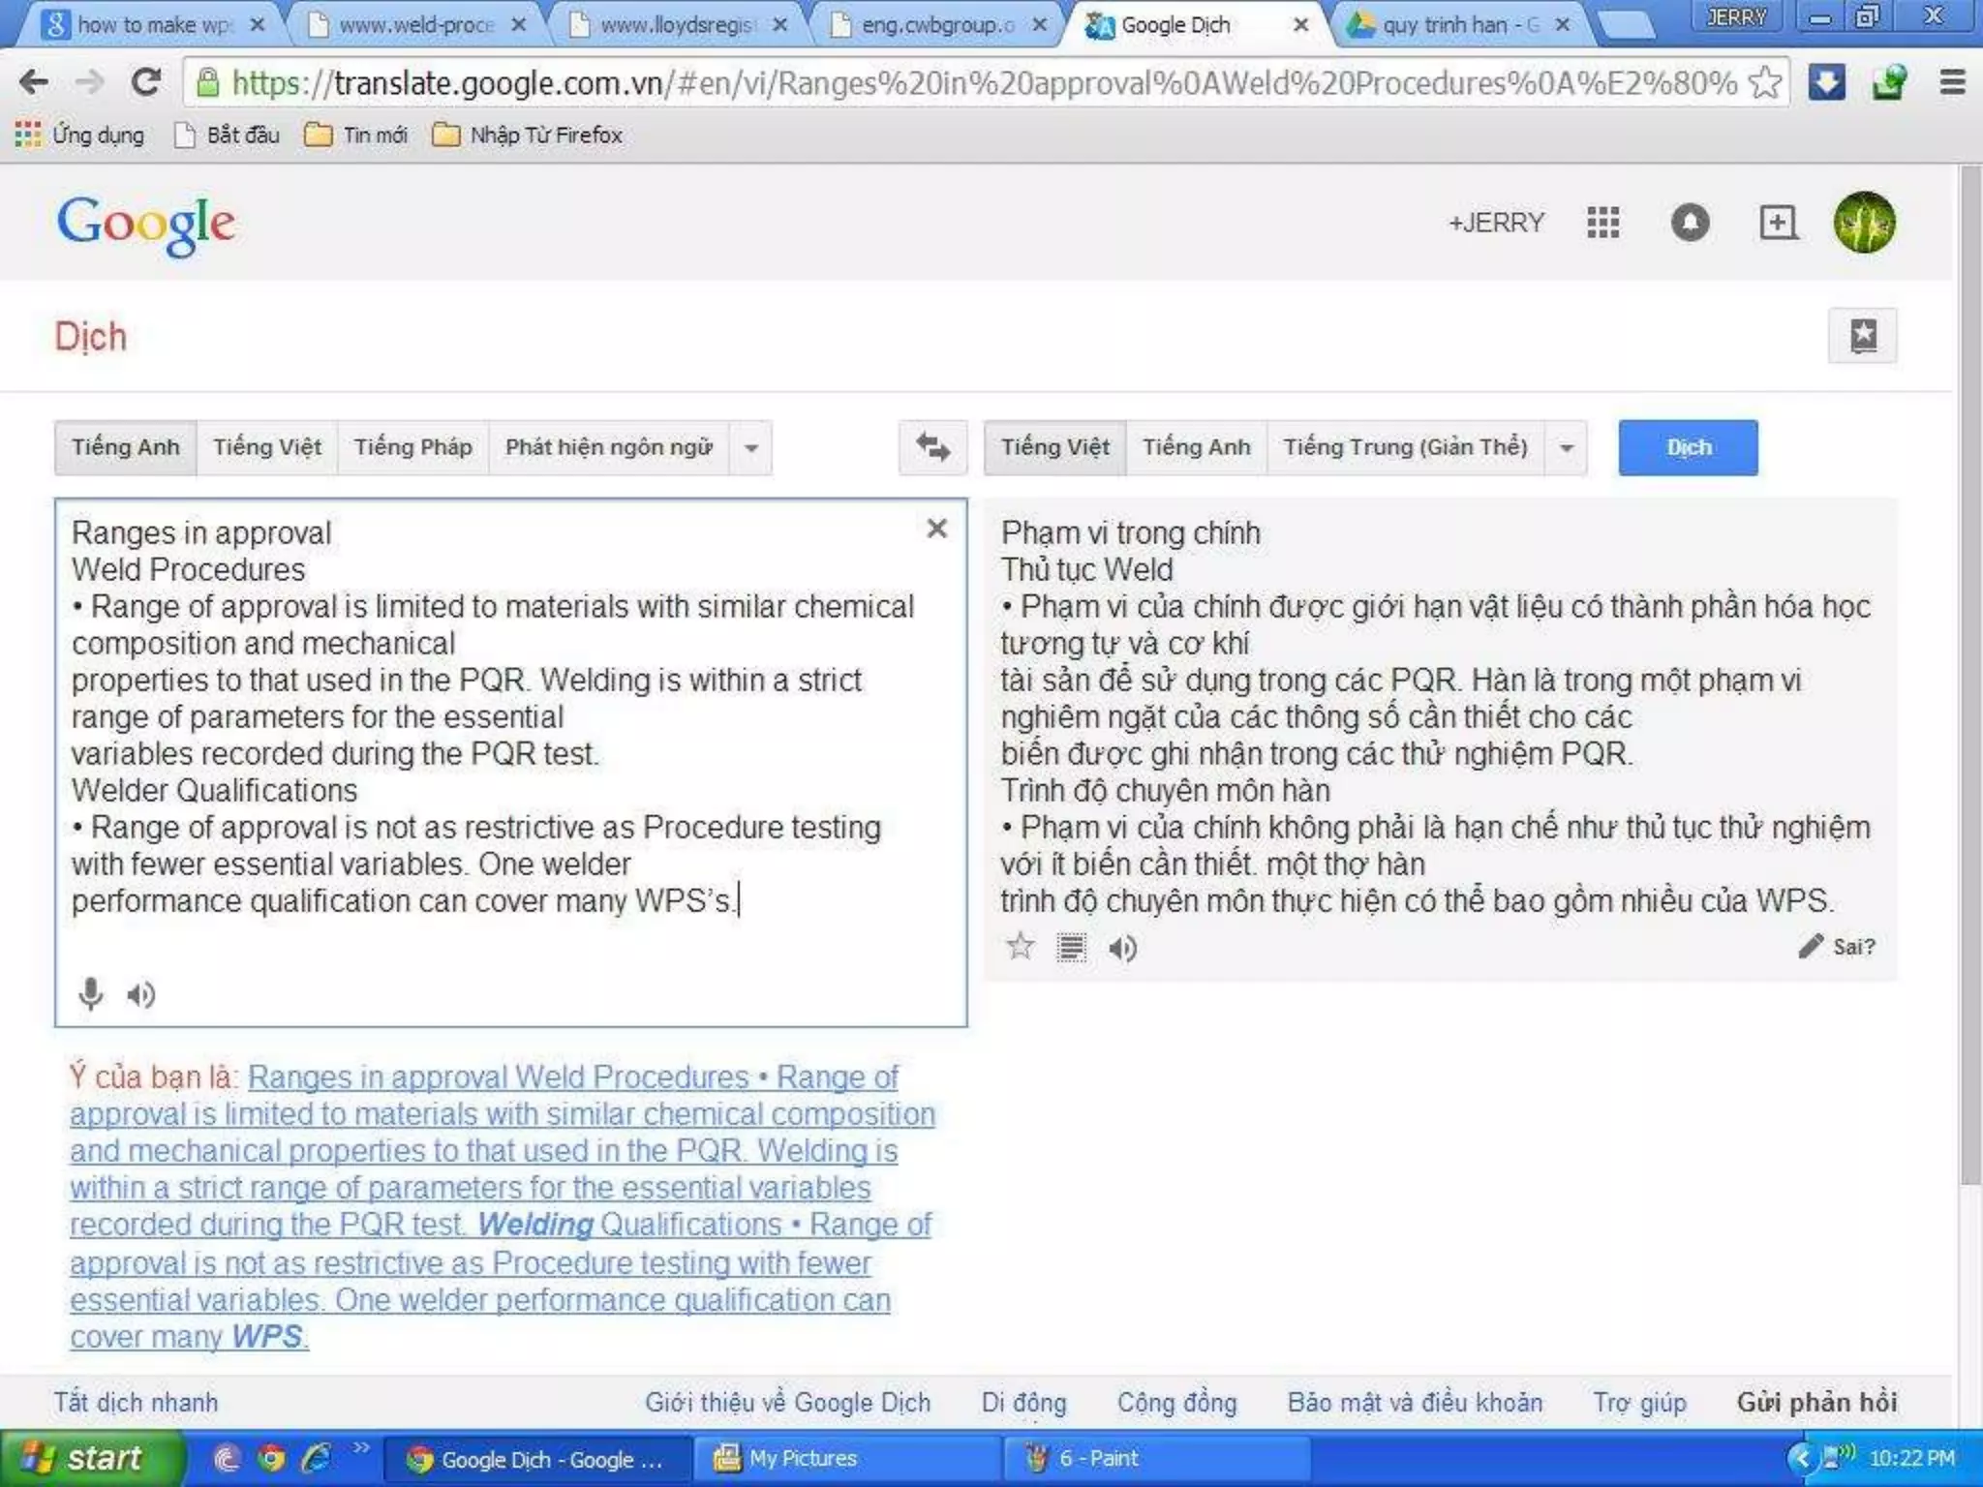Open Google notifications bell
Screen dimensions: 1983x1487
coord(1690,223)
